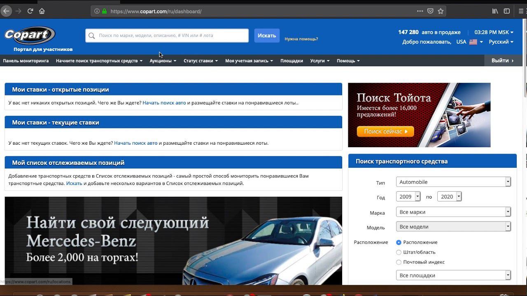
Task: Click the browser address bar URL
Action: click(x=156, y=12)
